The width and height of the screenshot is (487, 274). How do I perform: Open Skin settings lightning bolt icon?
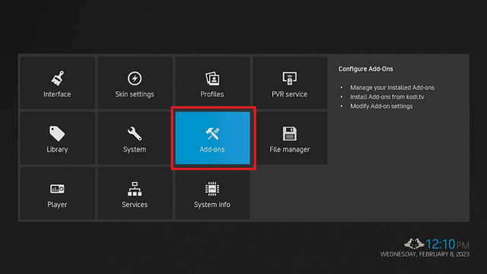pos(135,78)
